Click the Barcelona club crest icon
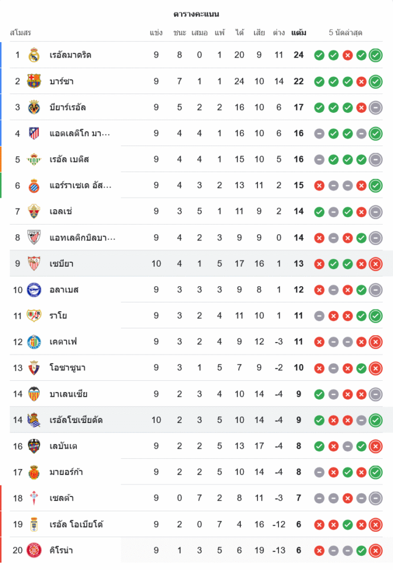393x570 pixels. 34,82
